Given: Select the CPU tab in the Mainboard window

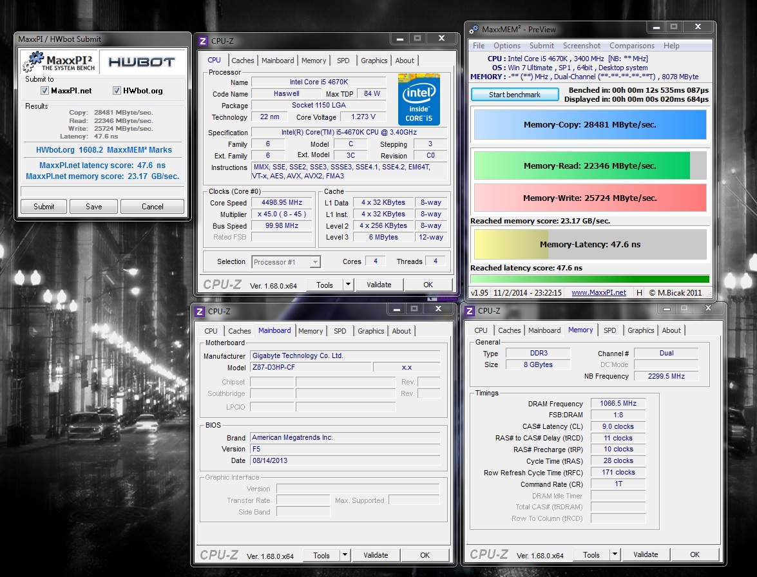Looking at the screenshot, I should pos(211,331).
